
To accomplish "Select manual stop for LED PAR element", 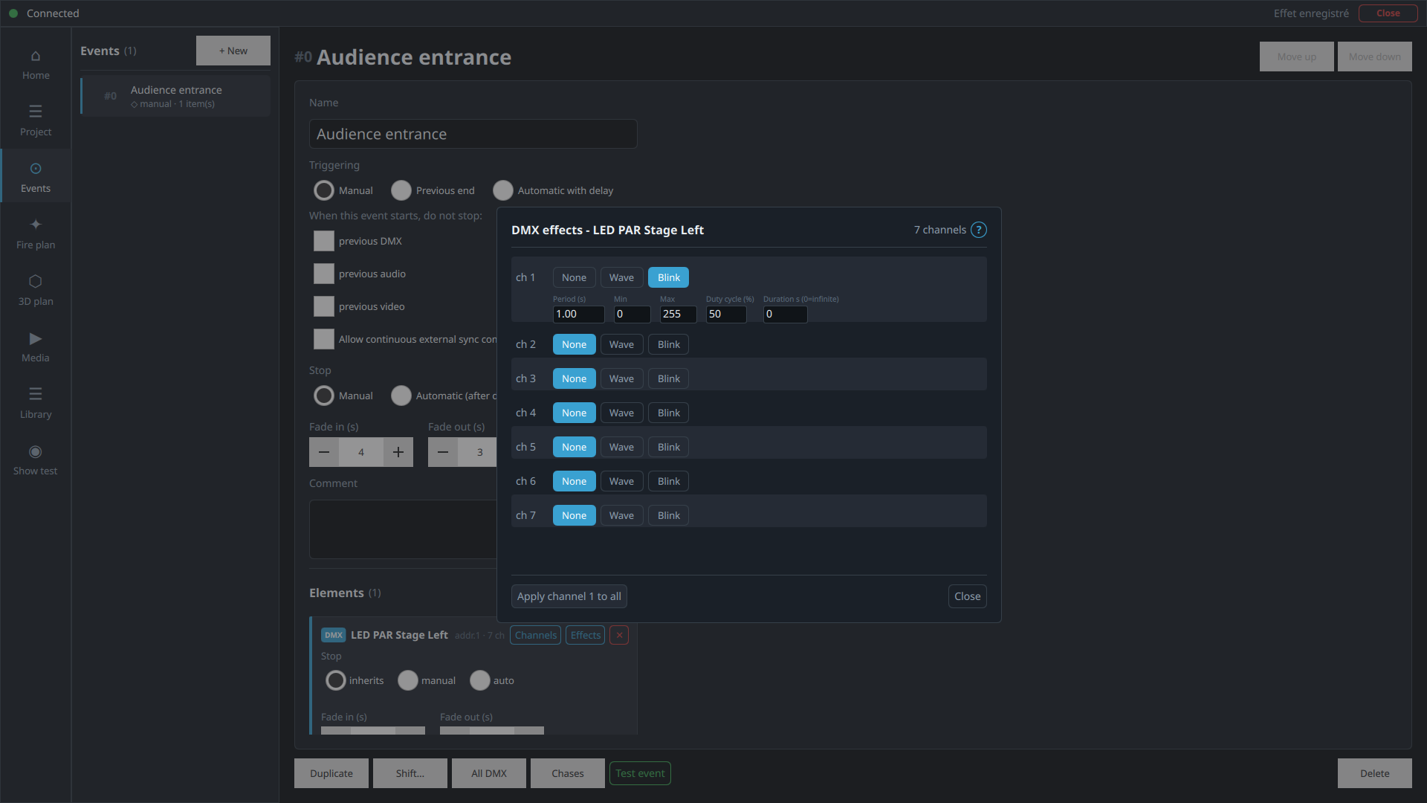I will point(408,680).
